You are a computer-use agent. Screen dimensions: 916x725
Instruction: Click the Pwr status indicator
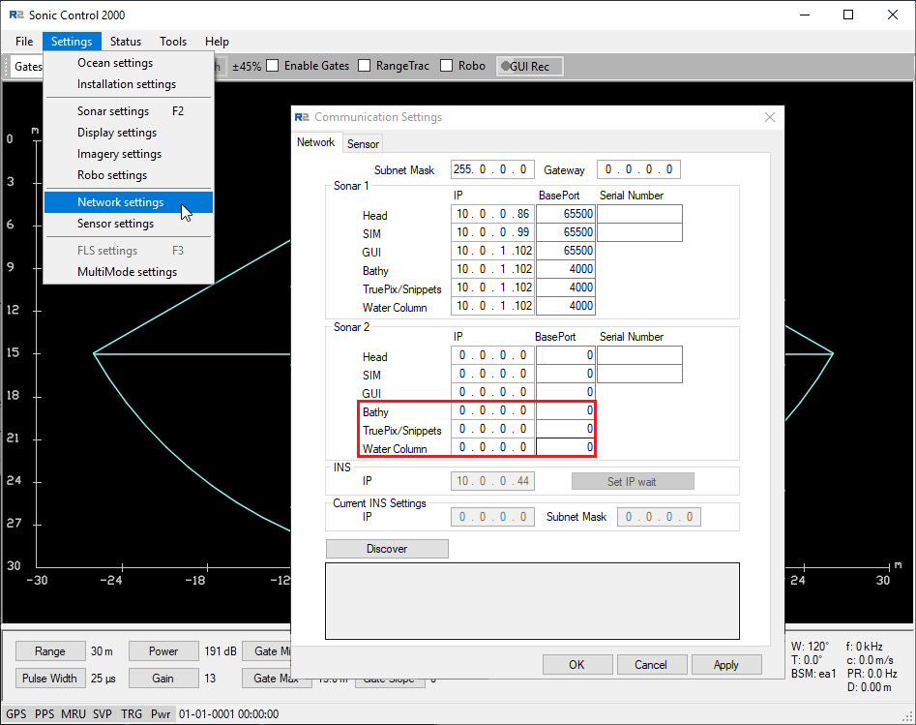pos(160,714)
